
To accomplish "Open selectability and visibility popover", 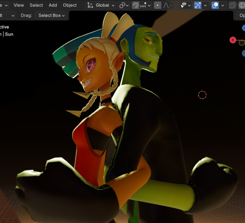I will pos(186,5).
